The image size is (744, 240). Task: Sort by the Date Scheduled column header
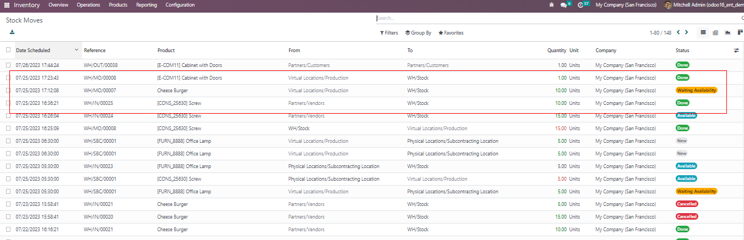(33, 51)
